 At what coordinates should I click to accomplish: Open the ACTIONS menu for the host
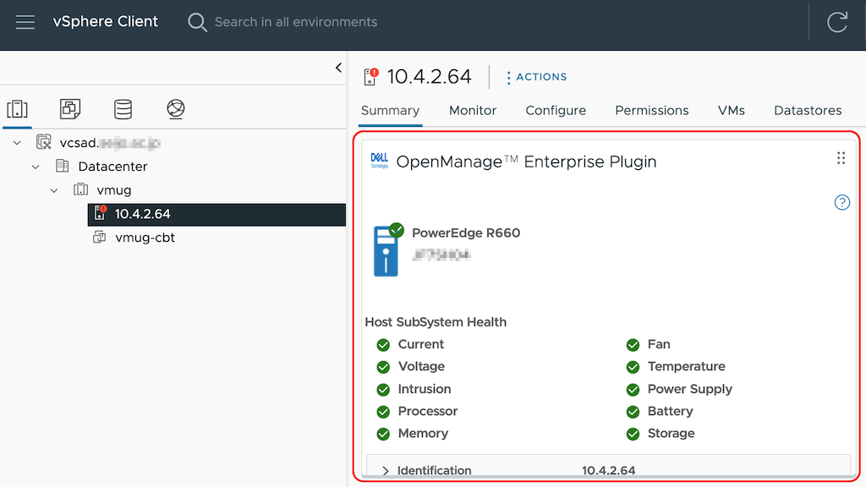pos(537,77)
